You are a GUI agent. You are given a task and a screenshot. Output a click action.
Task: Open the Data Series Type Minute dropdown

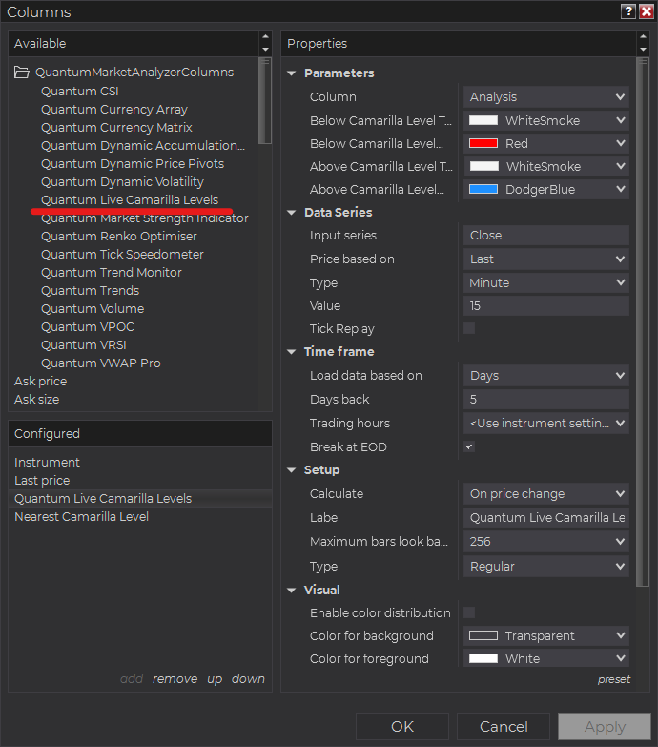(546, 282)
